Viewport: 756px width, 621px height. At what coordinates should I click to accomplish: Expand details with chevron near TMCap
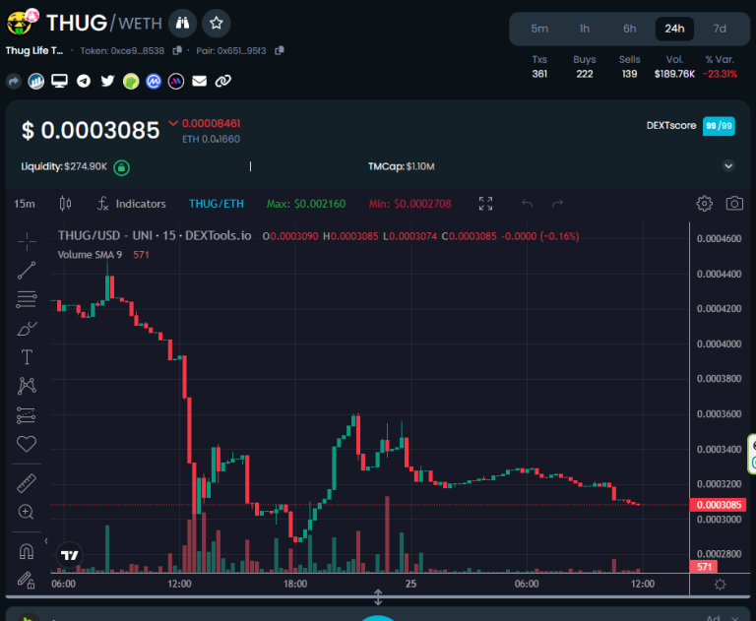pos(728,166)
